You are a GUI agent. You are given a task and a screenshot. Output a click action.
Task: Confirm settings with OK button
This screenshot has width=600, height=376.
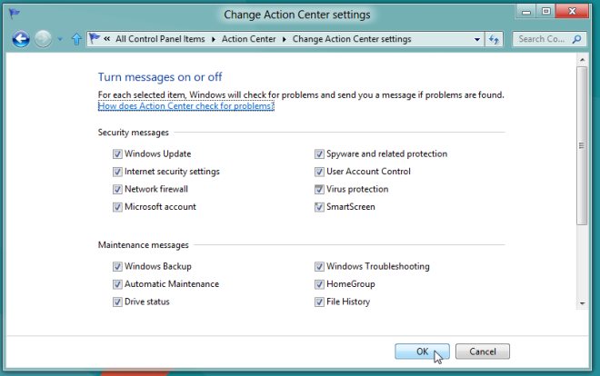(422, 351)
